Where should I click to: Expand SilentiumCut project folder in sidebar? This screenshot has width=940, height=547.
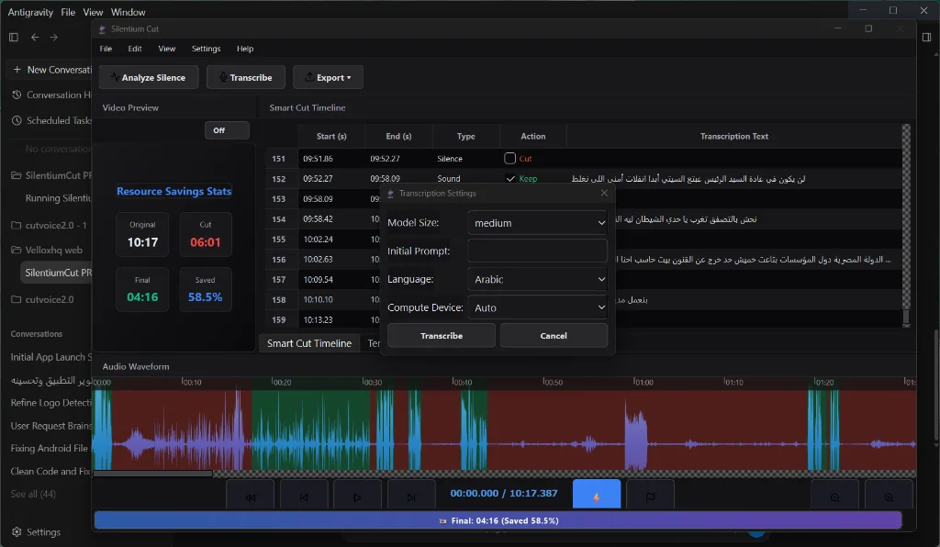coord(51,175)
